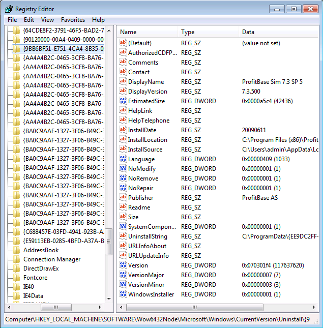
Task: Select the Version value name
Action: [x=138, y=265]
